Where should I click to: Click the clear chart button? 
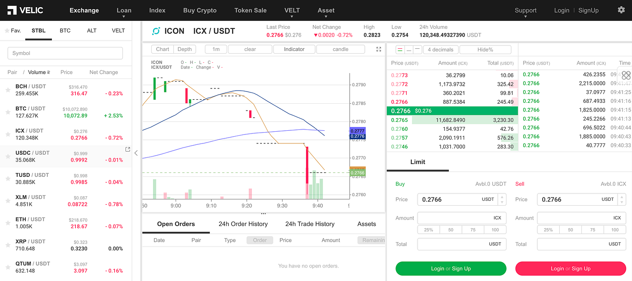tap(250, 49)
